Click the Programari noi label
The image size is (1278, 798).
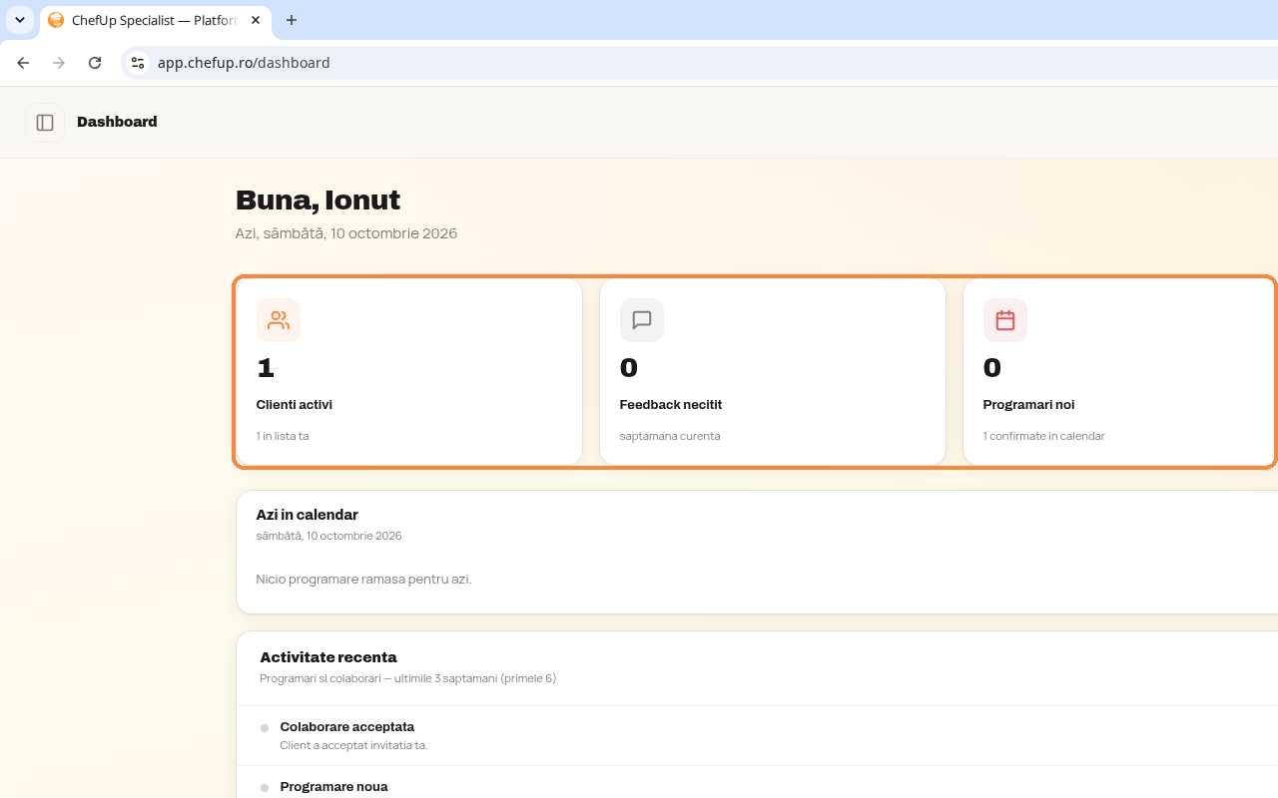(x=1029, y=405)
